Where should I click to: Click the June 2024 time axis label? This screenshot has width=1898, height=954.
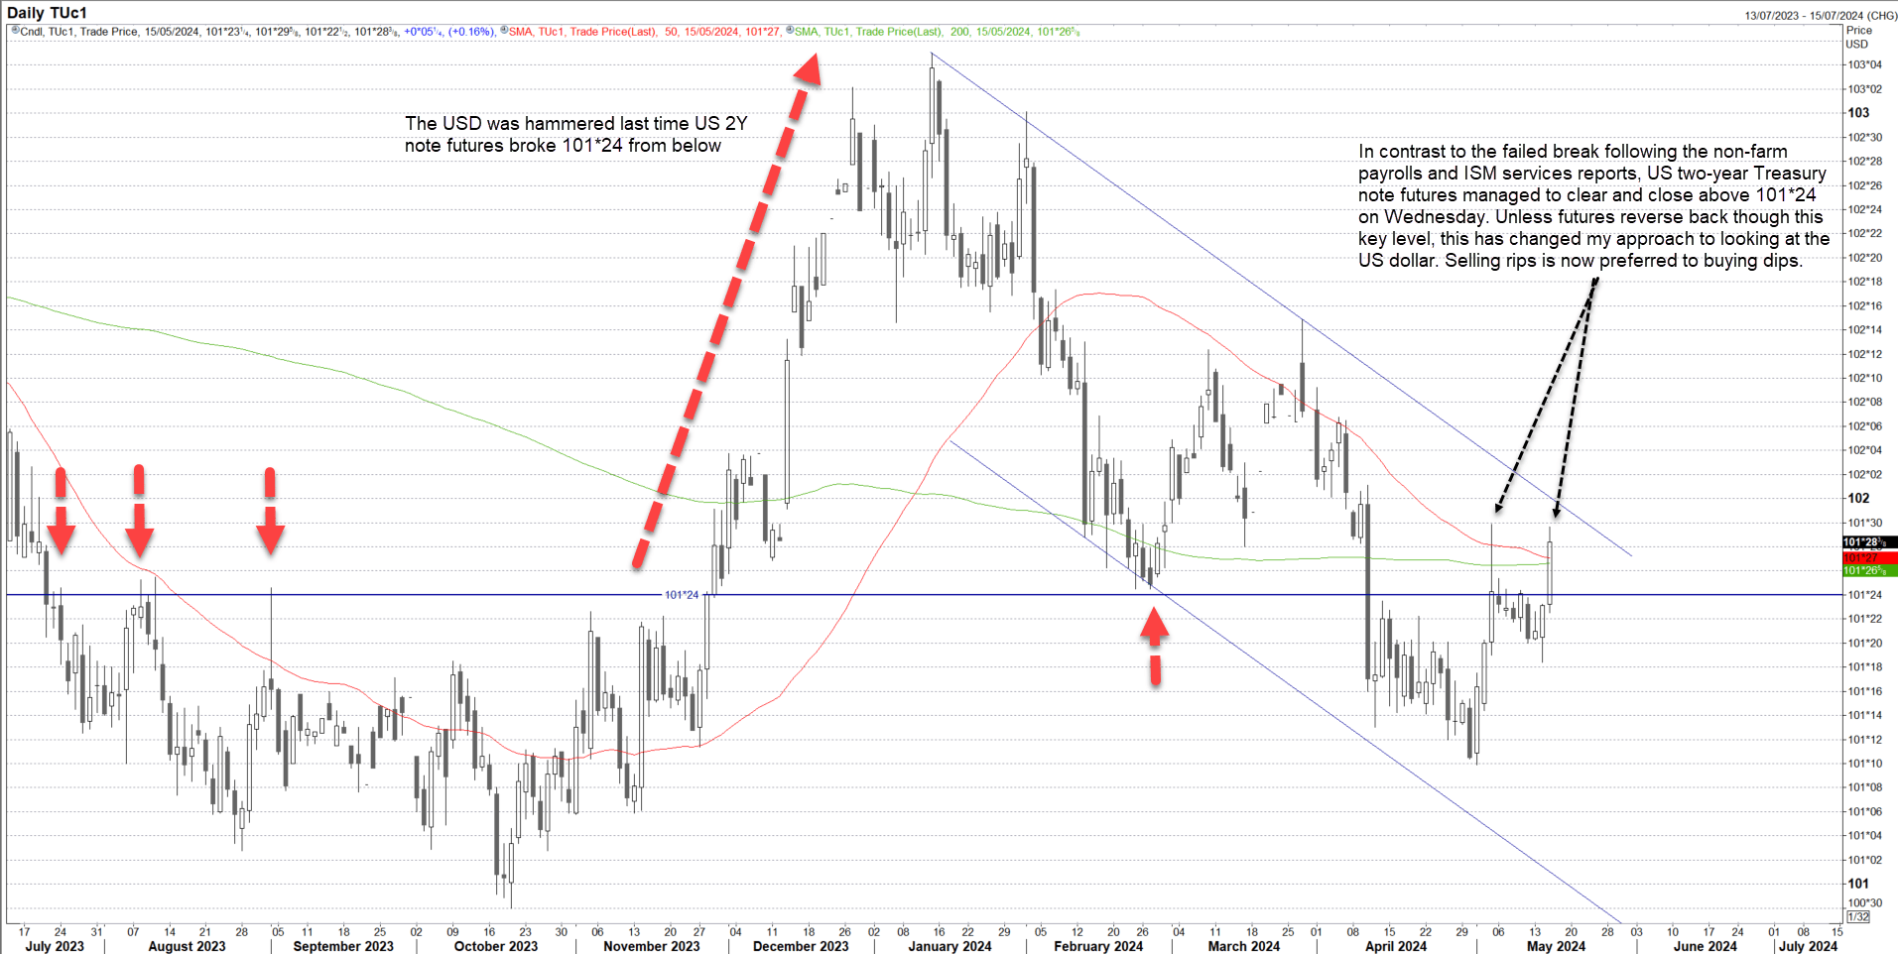[x=1705, y=946]
